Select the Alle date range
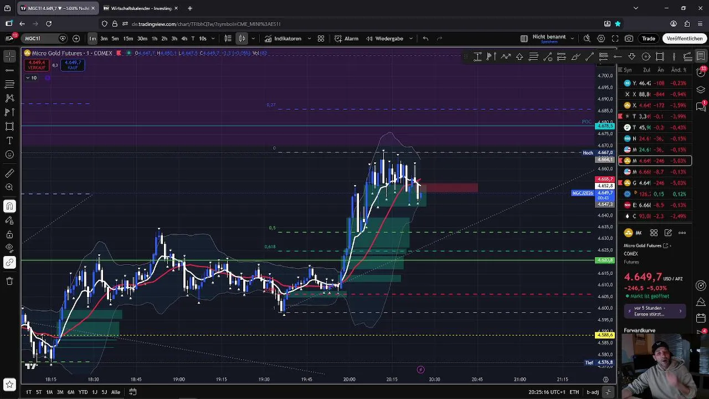 point(115,392)
